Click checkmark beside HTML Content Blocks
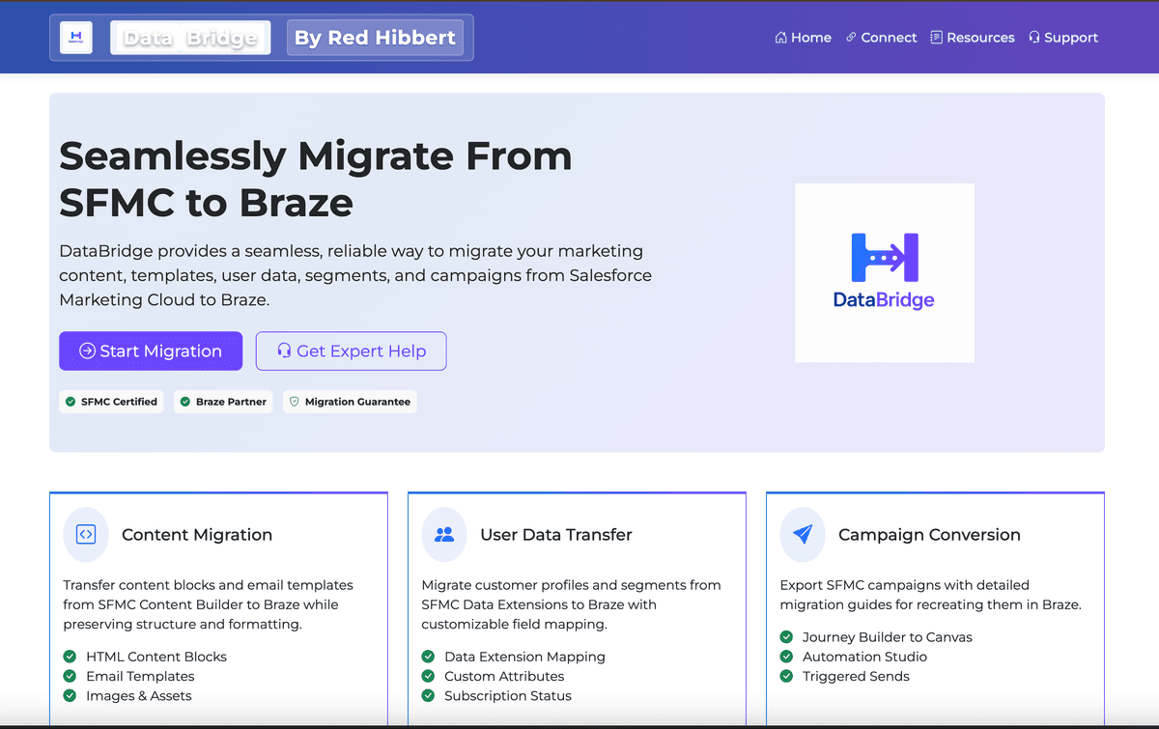This screenshot has height=729, width=1159. pos(71,657)
